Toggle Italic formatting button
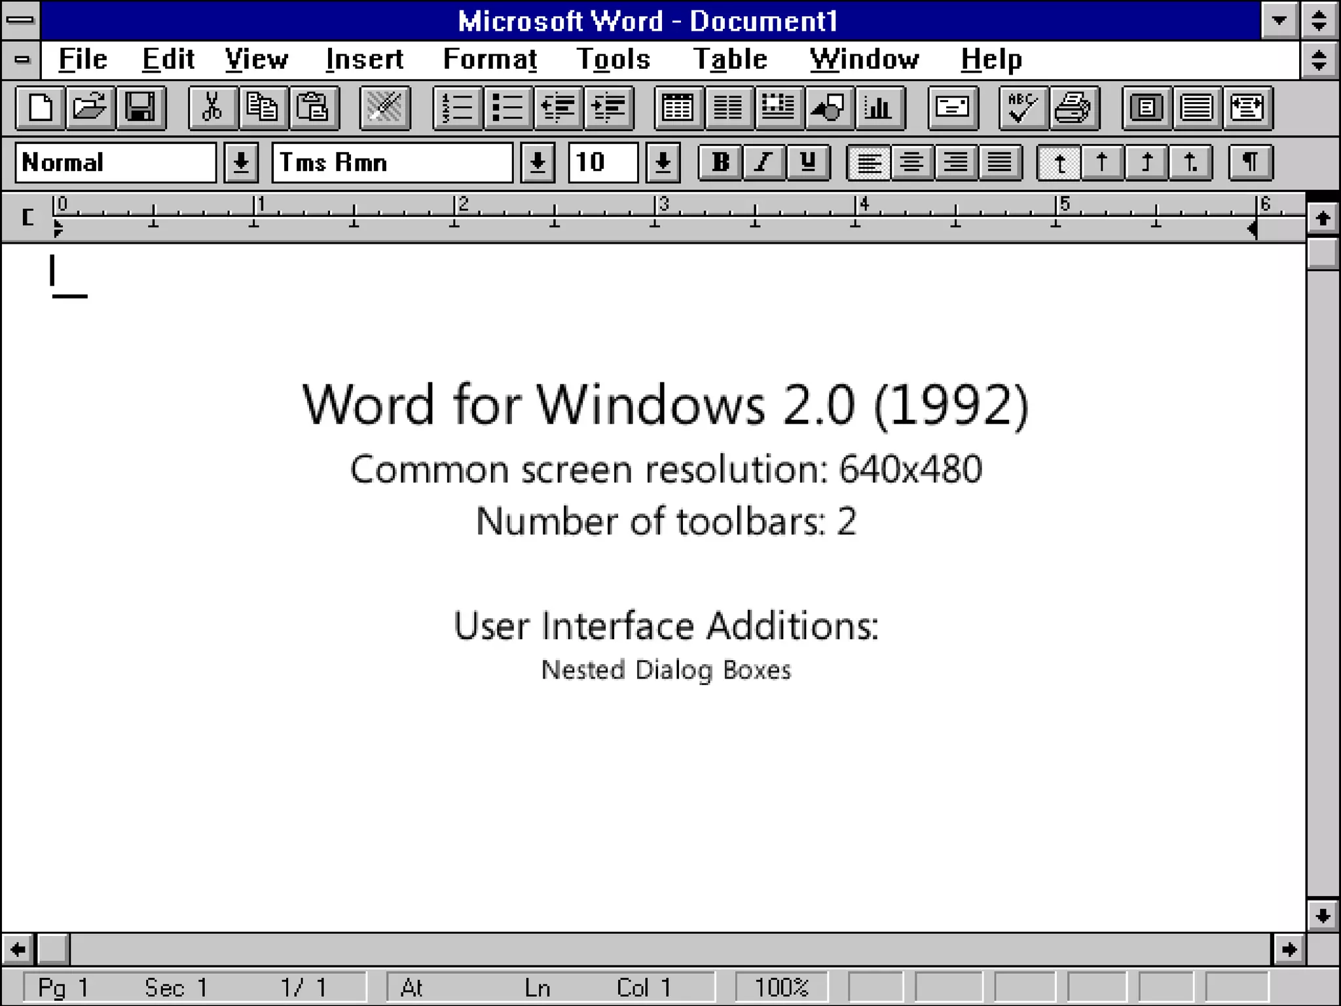 [763, 162]
